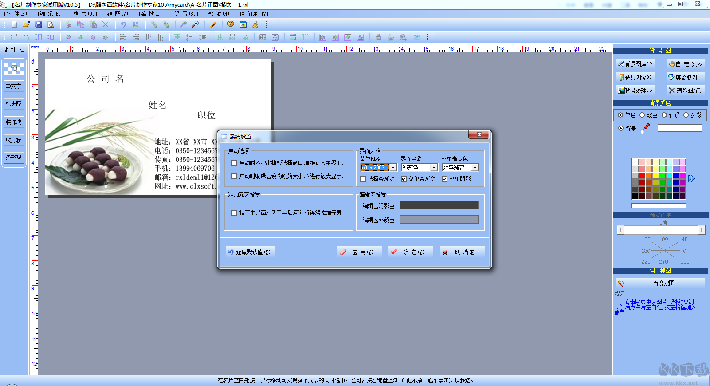The height and width of the screenshot is (386, 710).
Task: Click the 百度搜图 button
Action: tap(660, 283)
